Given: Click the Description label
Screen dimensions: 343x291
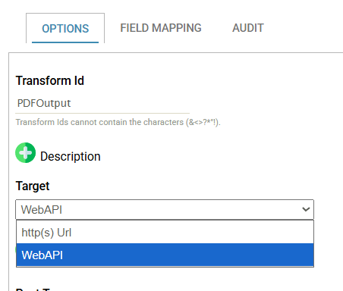Looking at the screenshot, I should pos(71,156).
